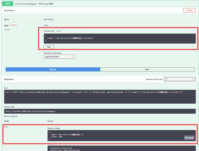
Task: Open the Parameter content type dropdown
Action: click(x=60, y=57)
